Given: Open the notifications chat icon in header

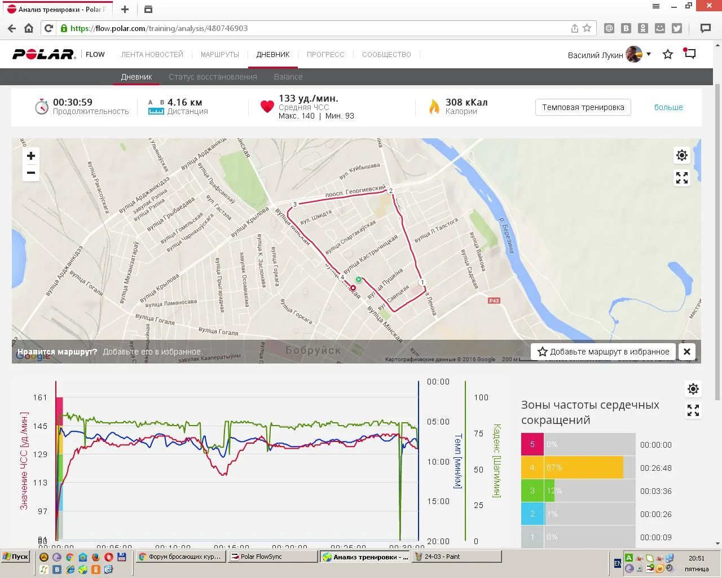Looking at the screenshot, I should [690, 54].
